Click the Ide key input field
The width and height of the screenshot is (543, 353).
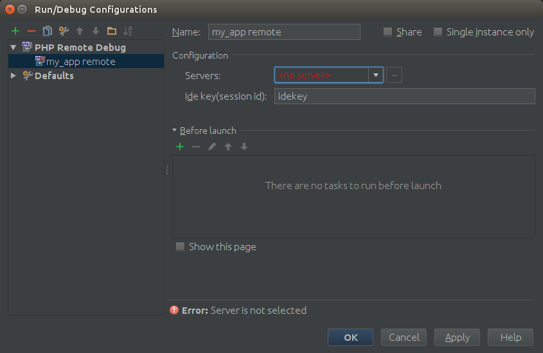[x=404, y=96]
